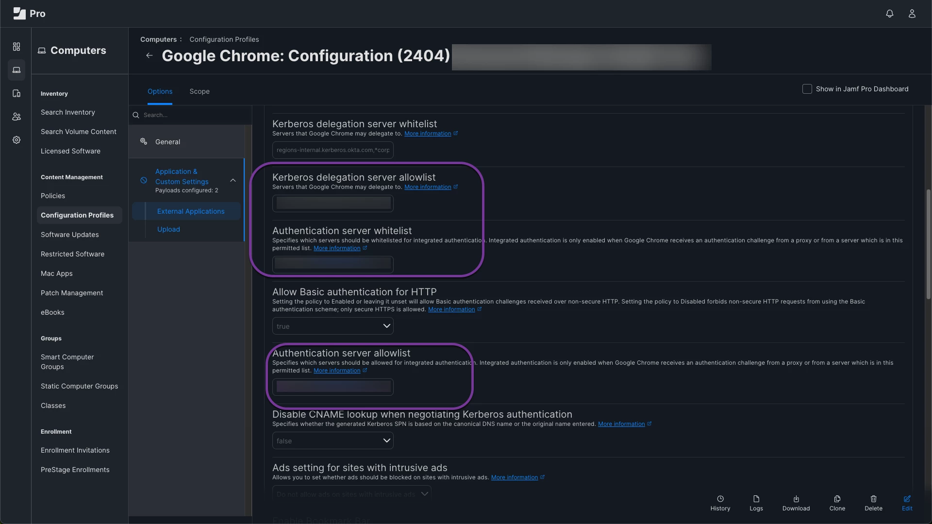Click external link icon after Kerberos whitelist More information
This screenshot has height=524, width=932.
coord(455,133)
